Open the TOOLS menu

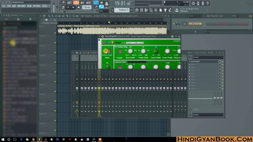coord(45,6)
